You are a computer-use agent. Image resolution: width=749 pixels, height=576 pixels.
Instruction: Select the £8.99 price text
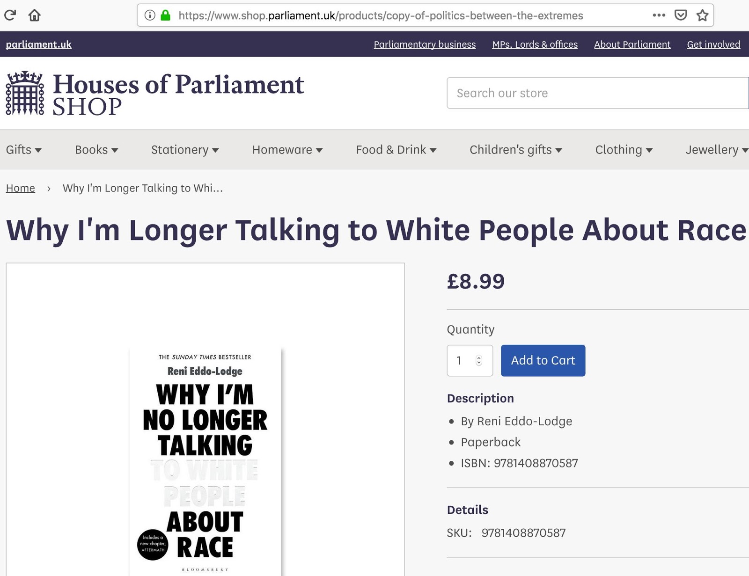[476, 281]
